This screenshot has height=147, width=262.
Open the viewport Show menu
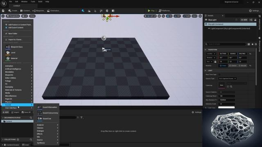[32, 16]
